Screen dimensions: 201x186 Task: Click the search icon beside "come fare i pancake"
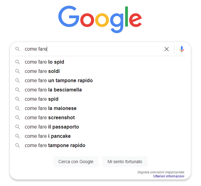pyautogui.click(x=18, y=136)
